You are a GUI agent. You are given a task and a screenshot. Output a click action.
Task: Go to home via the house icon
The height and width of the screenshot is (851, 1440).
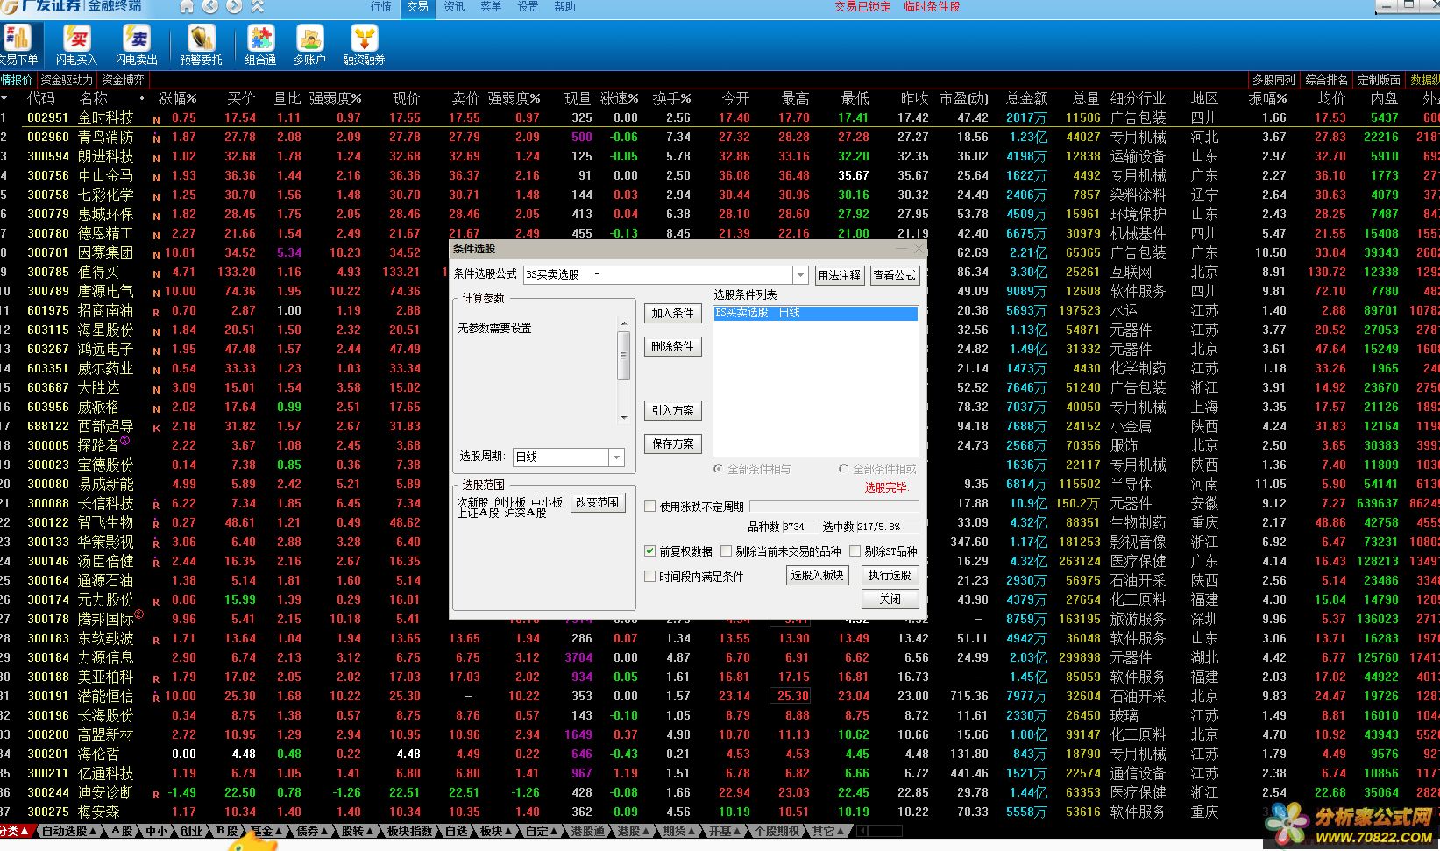[187, 6]
